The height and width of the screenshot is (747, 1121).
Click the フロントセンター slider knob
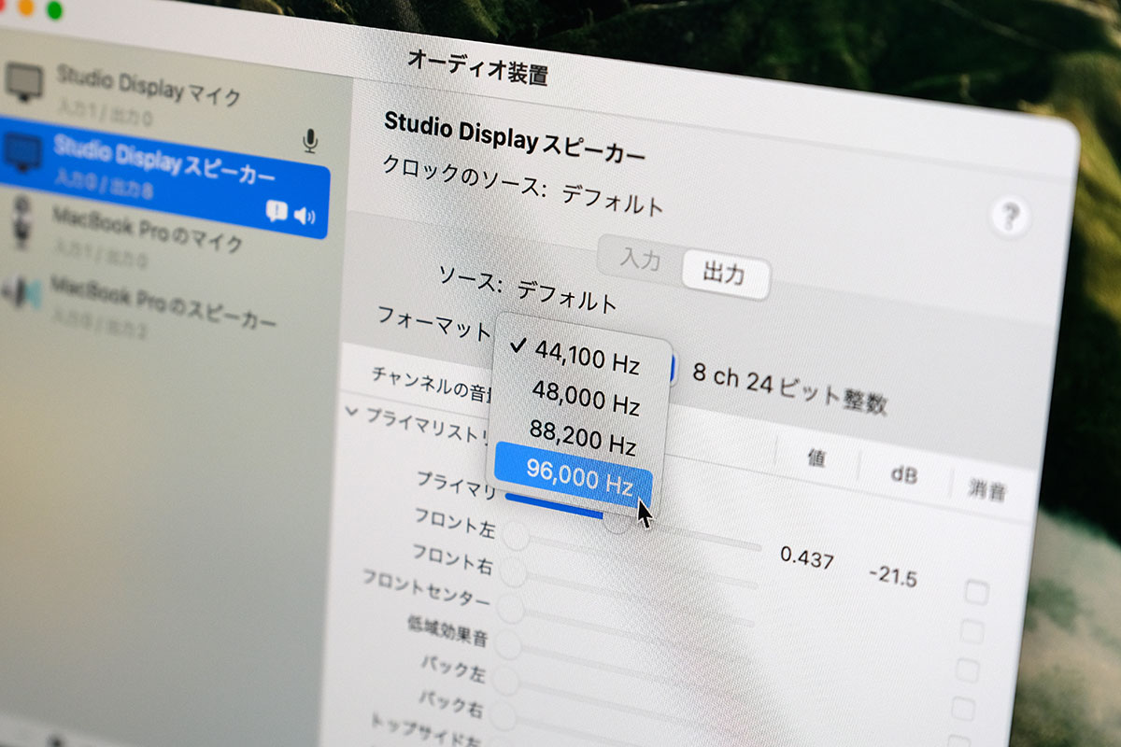(511, 608)
